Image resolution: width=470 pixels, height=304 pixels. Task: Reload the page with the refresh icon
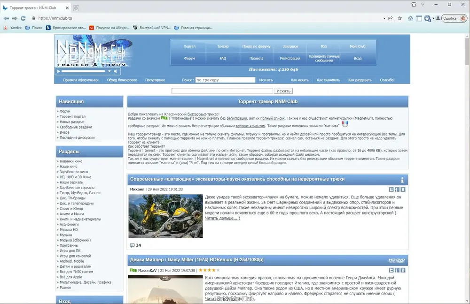click(x=23, y=18)
